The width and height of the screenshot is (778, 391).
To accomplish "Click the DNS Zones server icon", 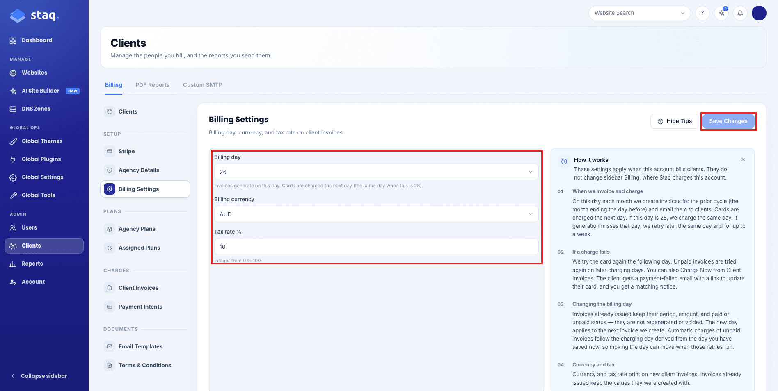I will coord(13,109).
